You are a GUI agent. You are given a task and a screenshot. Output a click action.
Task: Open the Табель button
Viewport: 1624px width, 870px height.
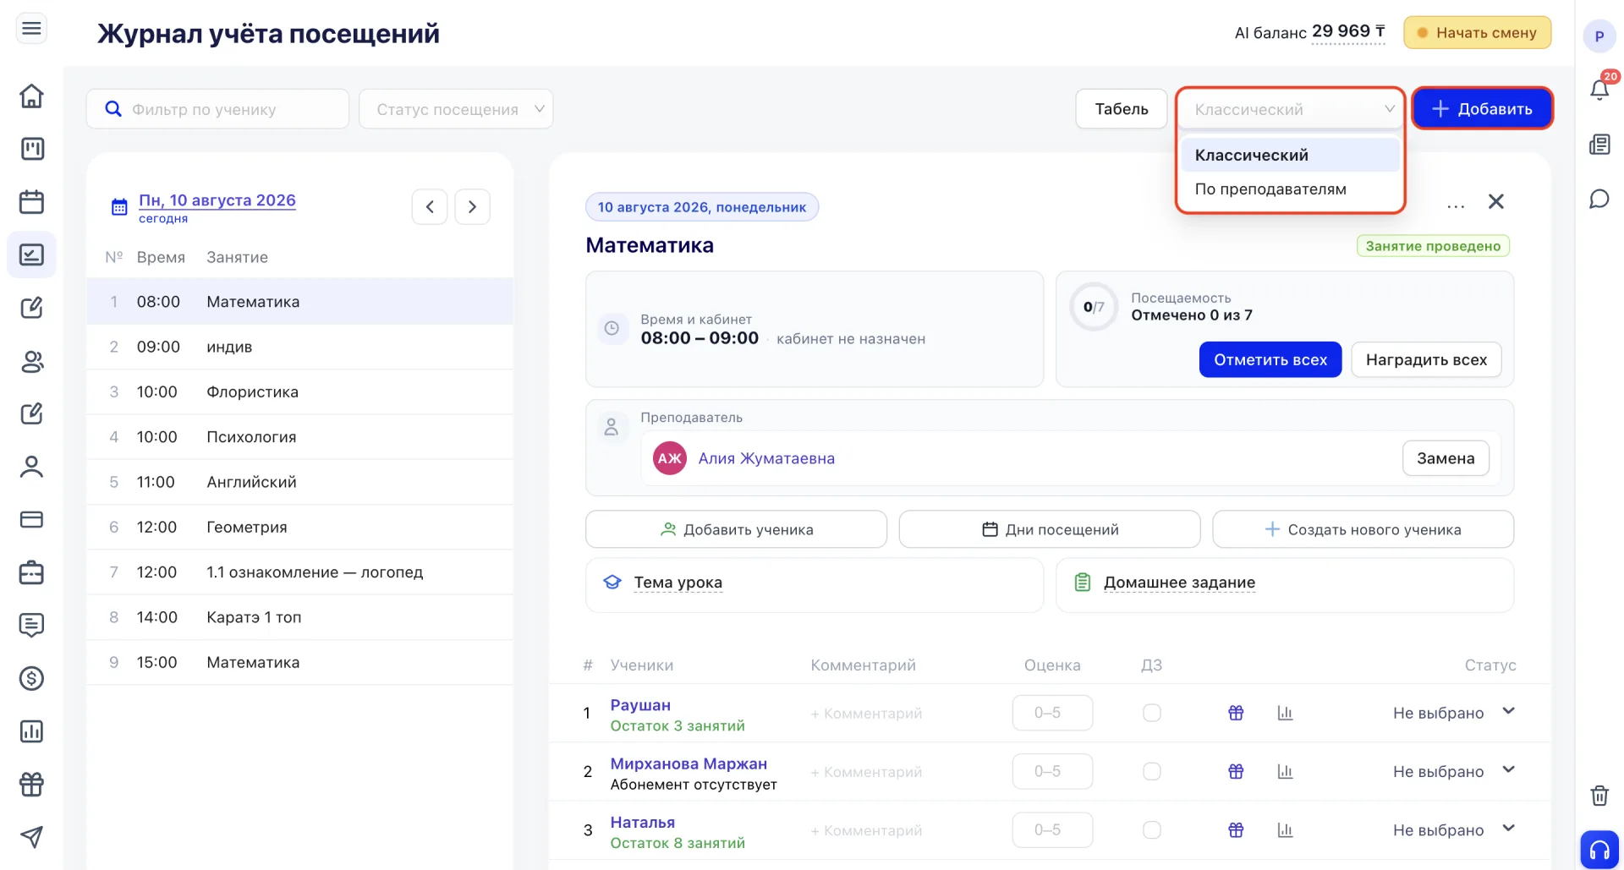tap(1122, 109)
